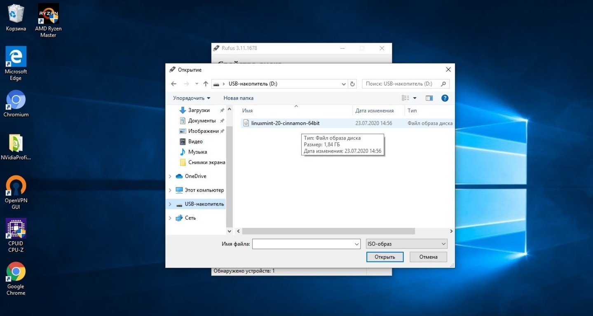Expand the USB-накопитель tree node

click(x=170, y=204)
